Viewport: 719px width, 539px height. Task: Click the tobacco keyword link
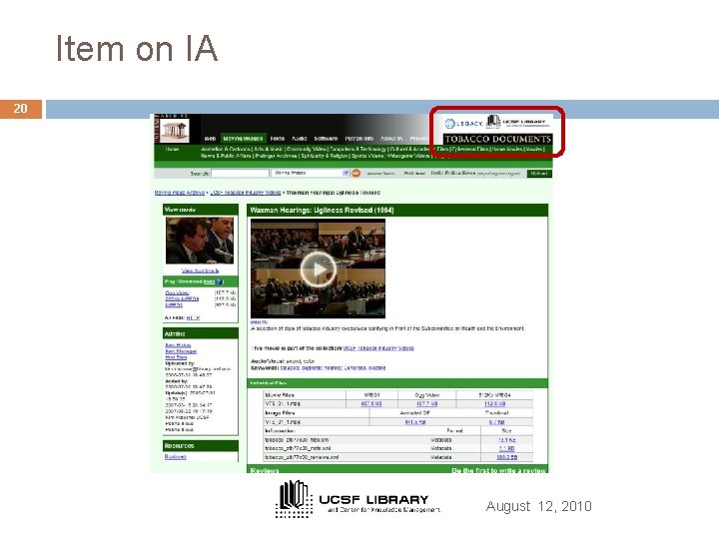[290, 368]
